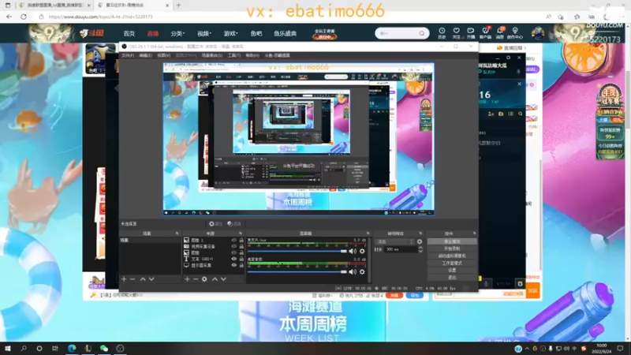631x355 pixels.
Task: Open WeChat from the Windows taskbar
Action: 104,349
